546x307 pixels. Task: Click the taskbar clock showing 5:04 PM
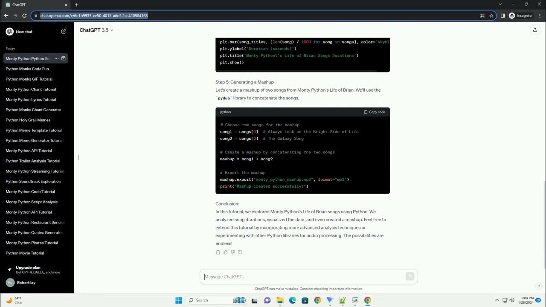[526, 300]
